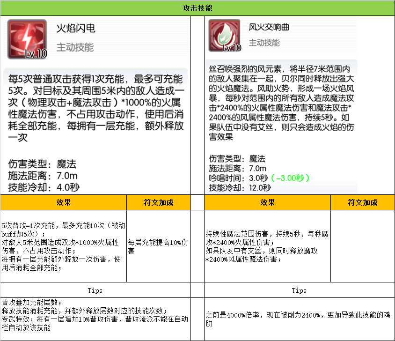Select the 攻击技能 header

click(x=197, y=8)
